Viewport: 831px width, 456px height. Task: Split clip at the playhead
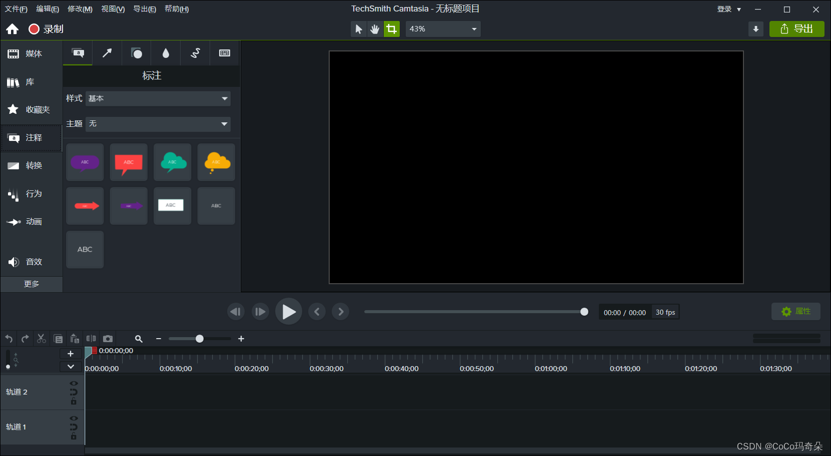tap(91, 339)
